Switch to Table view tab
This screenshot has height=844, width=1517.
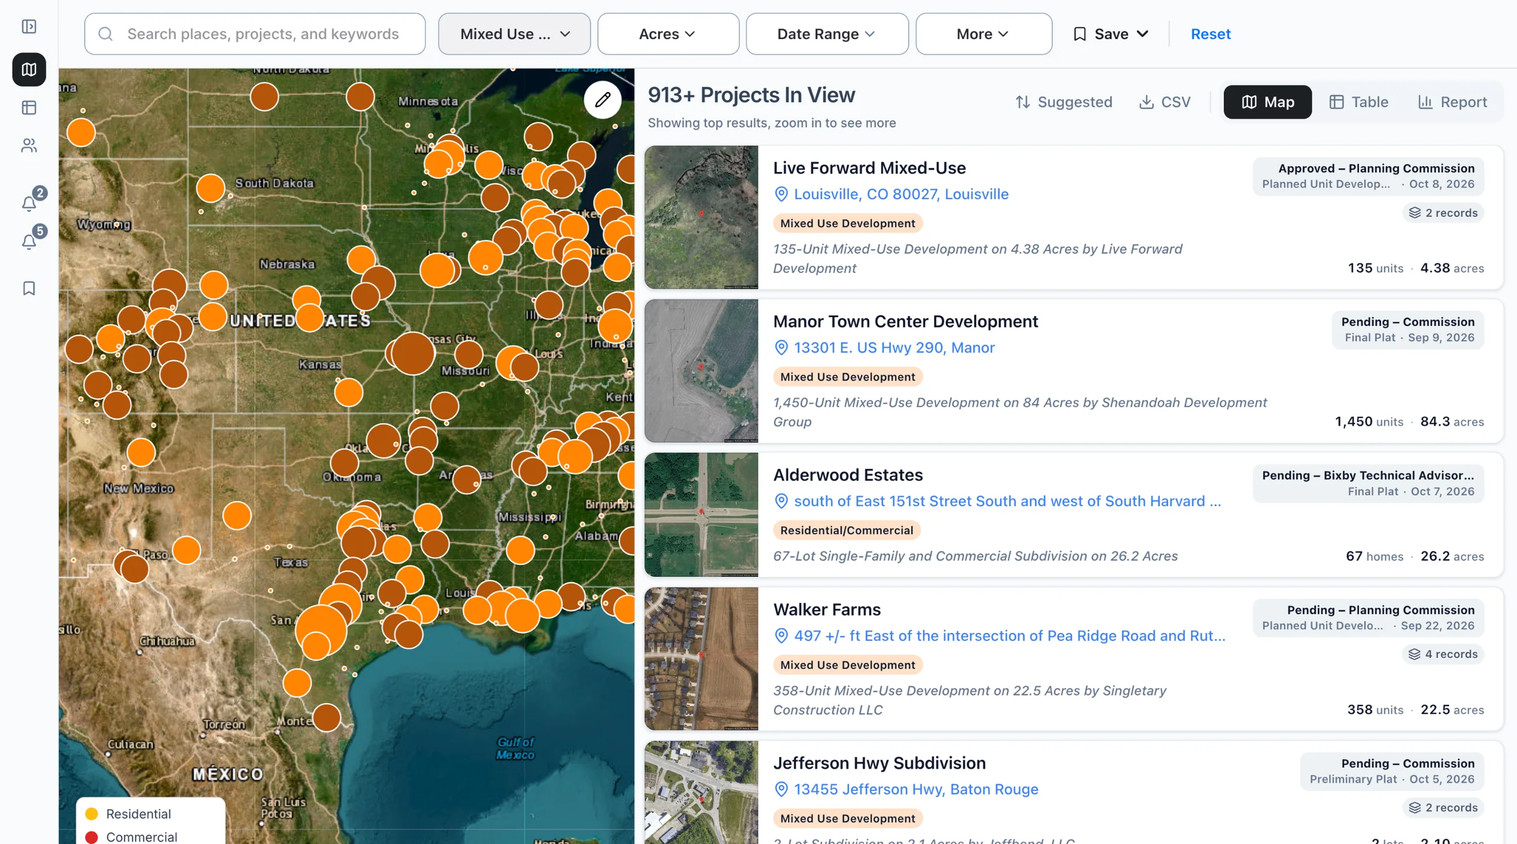[x=1358, y=102]
